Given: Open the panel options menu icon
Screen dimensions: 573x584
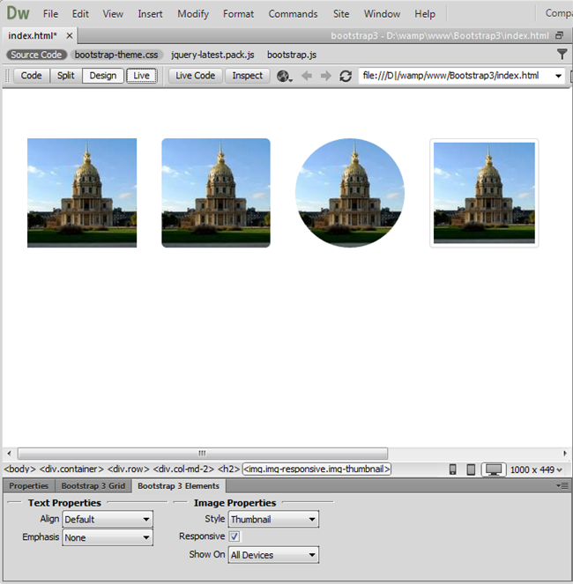Looking at the screenshot, I should pos(562,485).
